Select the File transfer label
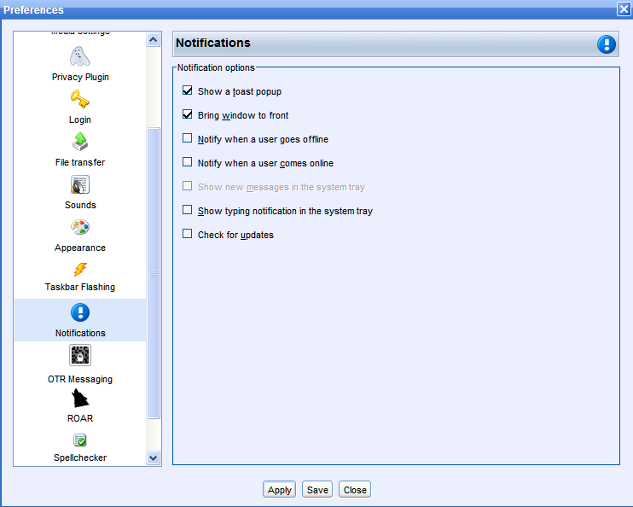Screen dimensions: 633x507 (80, 162)
